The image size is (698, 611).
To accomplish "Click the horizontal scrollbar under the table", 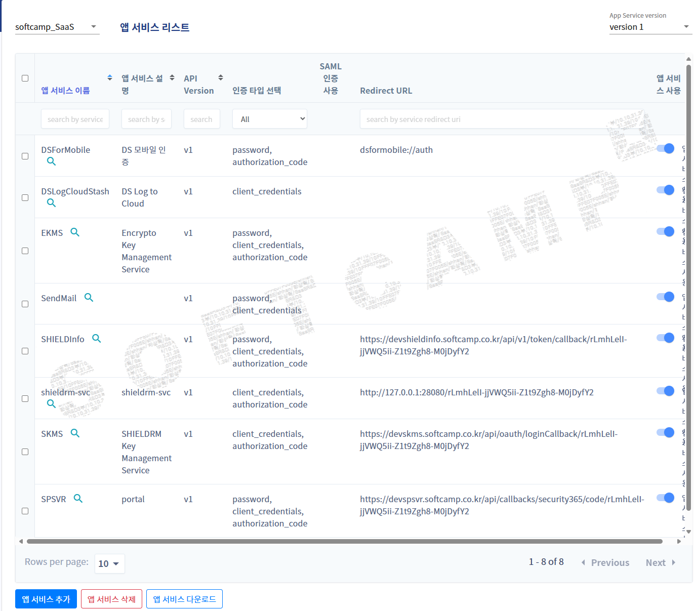I will [x=344, y=542].
